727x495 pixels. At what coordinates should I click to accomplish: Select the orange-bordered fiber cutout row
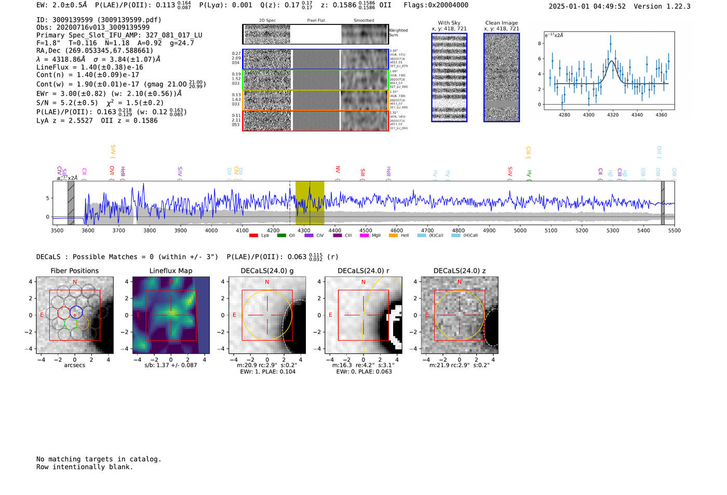pyautogui.click(x=315, y=100)
